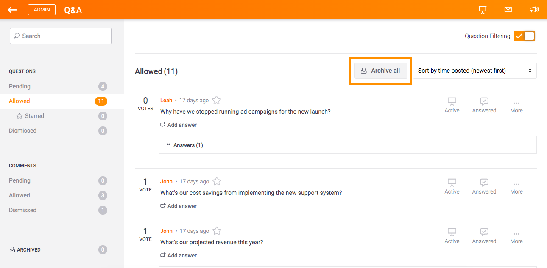Viewport: 547px width, 268px height.
Task: Mark Leah's question as Active
Action: point(452,105)
